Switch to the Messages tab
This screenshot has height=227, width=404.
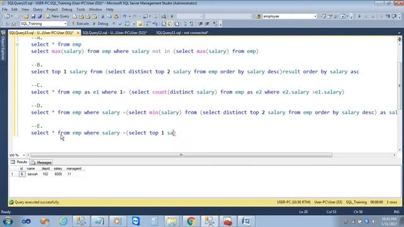coord(42,163)
